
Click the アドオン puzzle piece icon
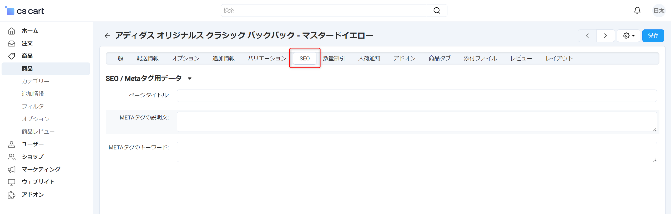(x=12, y=195)
